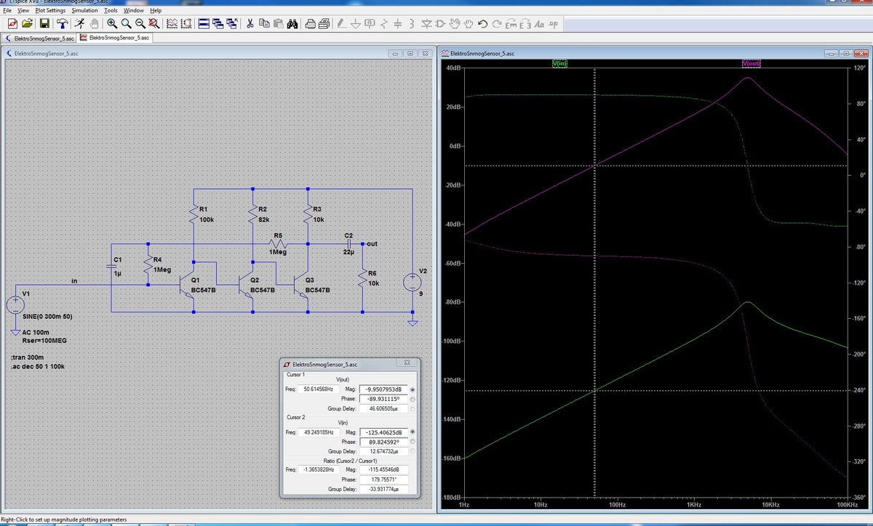873x526 pixels.
Task: Click the Save floppy disk icon
Action: tap(45, 23)
